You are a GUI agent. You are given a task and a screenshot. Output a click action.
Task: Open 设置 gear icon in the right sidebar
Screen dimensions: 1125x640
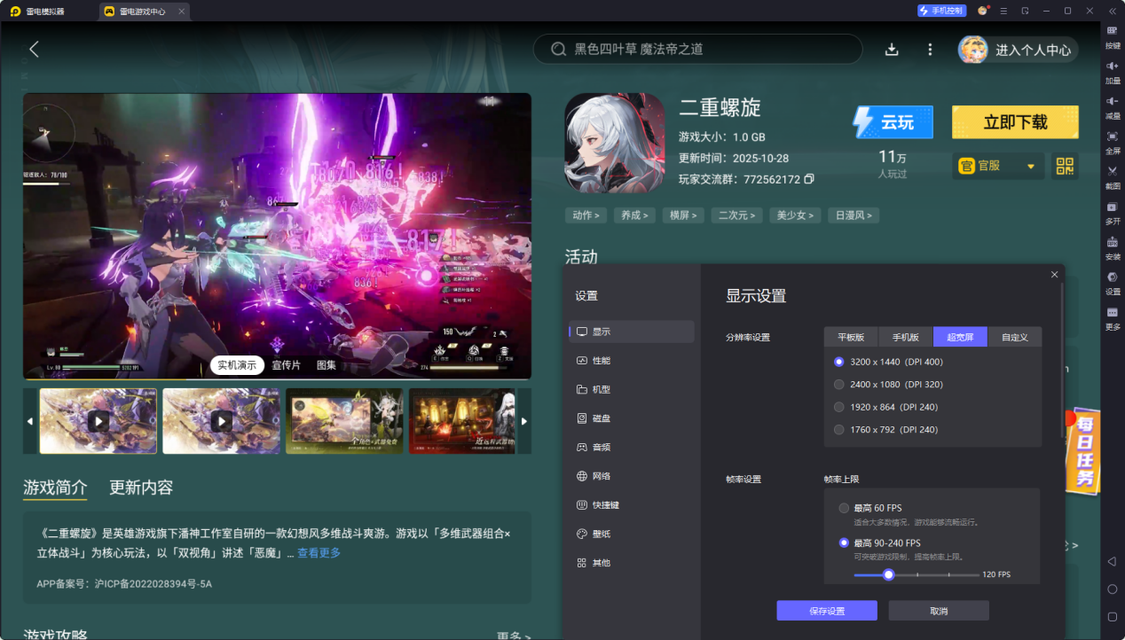[x=1113, y=283]
